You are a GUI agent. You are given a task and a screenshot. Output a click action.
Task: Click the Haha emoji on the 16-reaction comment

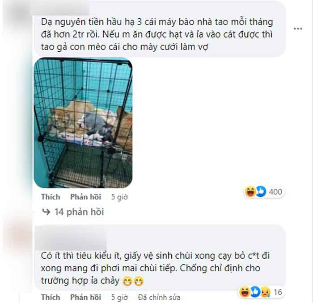point(245,292)
